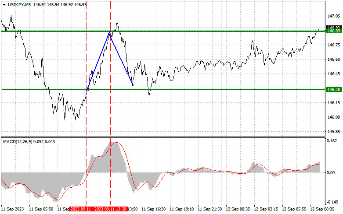
Task: Click the USDJPY,M5 chart title text
Action: 19,4
